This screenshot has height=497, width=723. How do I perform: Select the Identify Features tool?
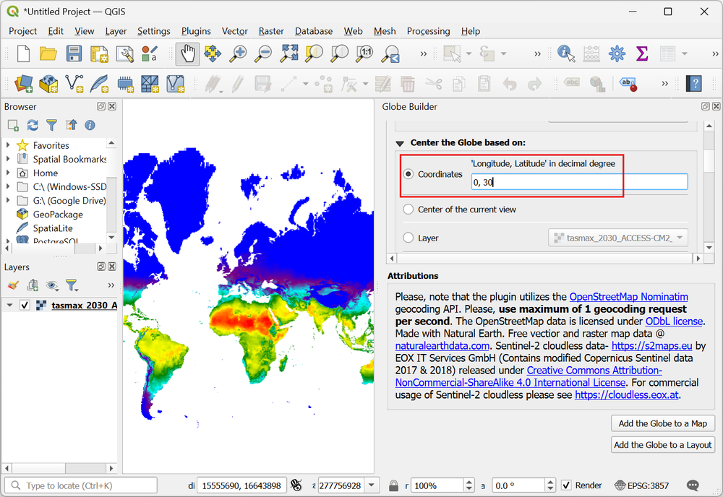point(566,53)
